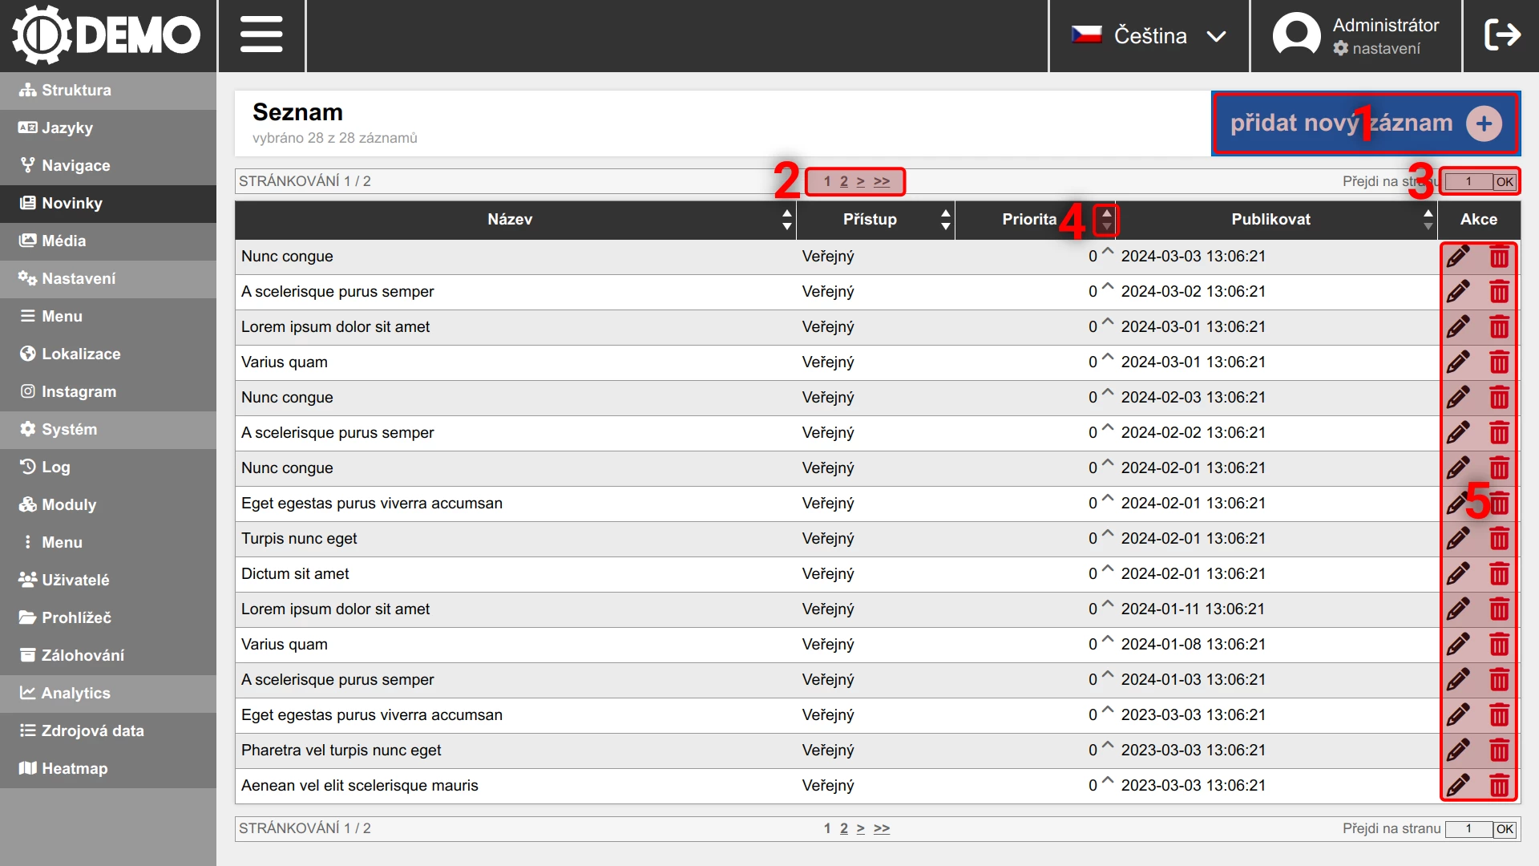Click the hamburger menu icon in header

(261, 35)
